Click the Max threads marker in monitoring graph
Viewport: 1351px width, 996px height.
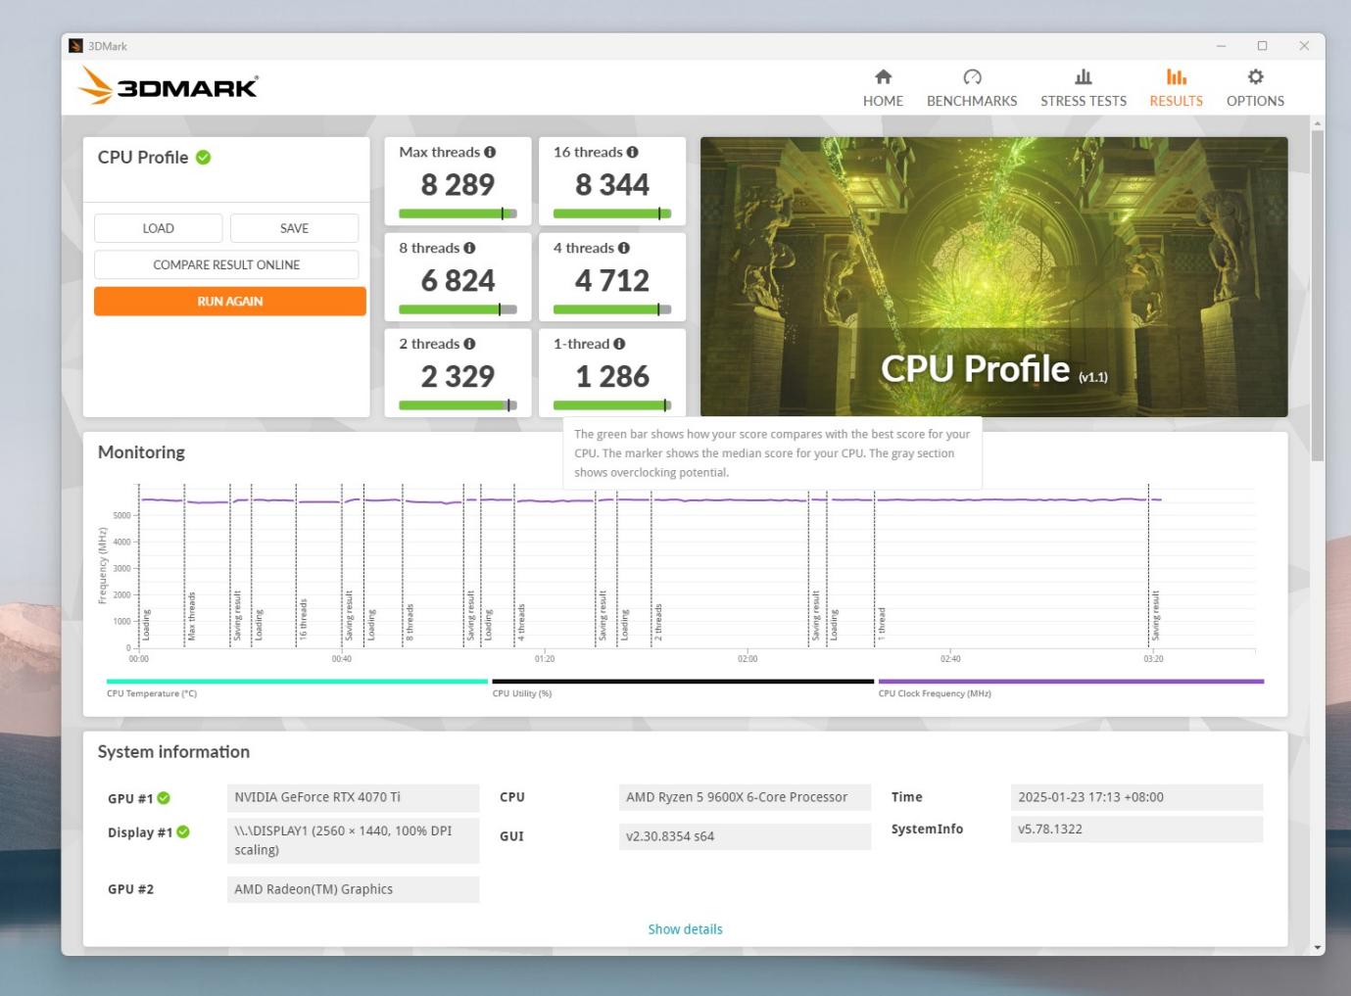(191, 616)
